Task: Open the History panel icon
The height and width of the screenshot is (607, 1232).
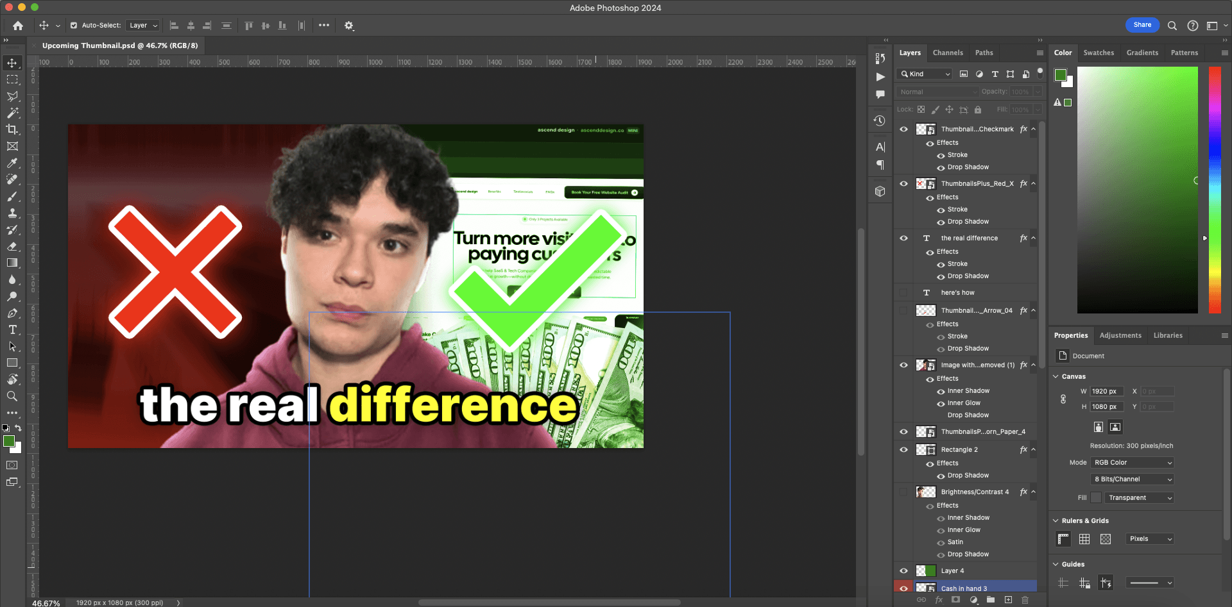Action: 880,121
